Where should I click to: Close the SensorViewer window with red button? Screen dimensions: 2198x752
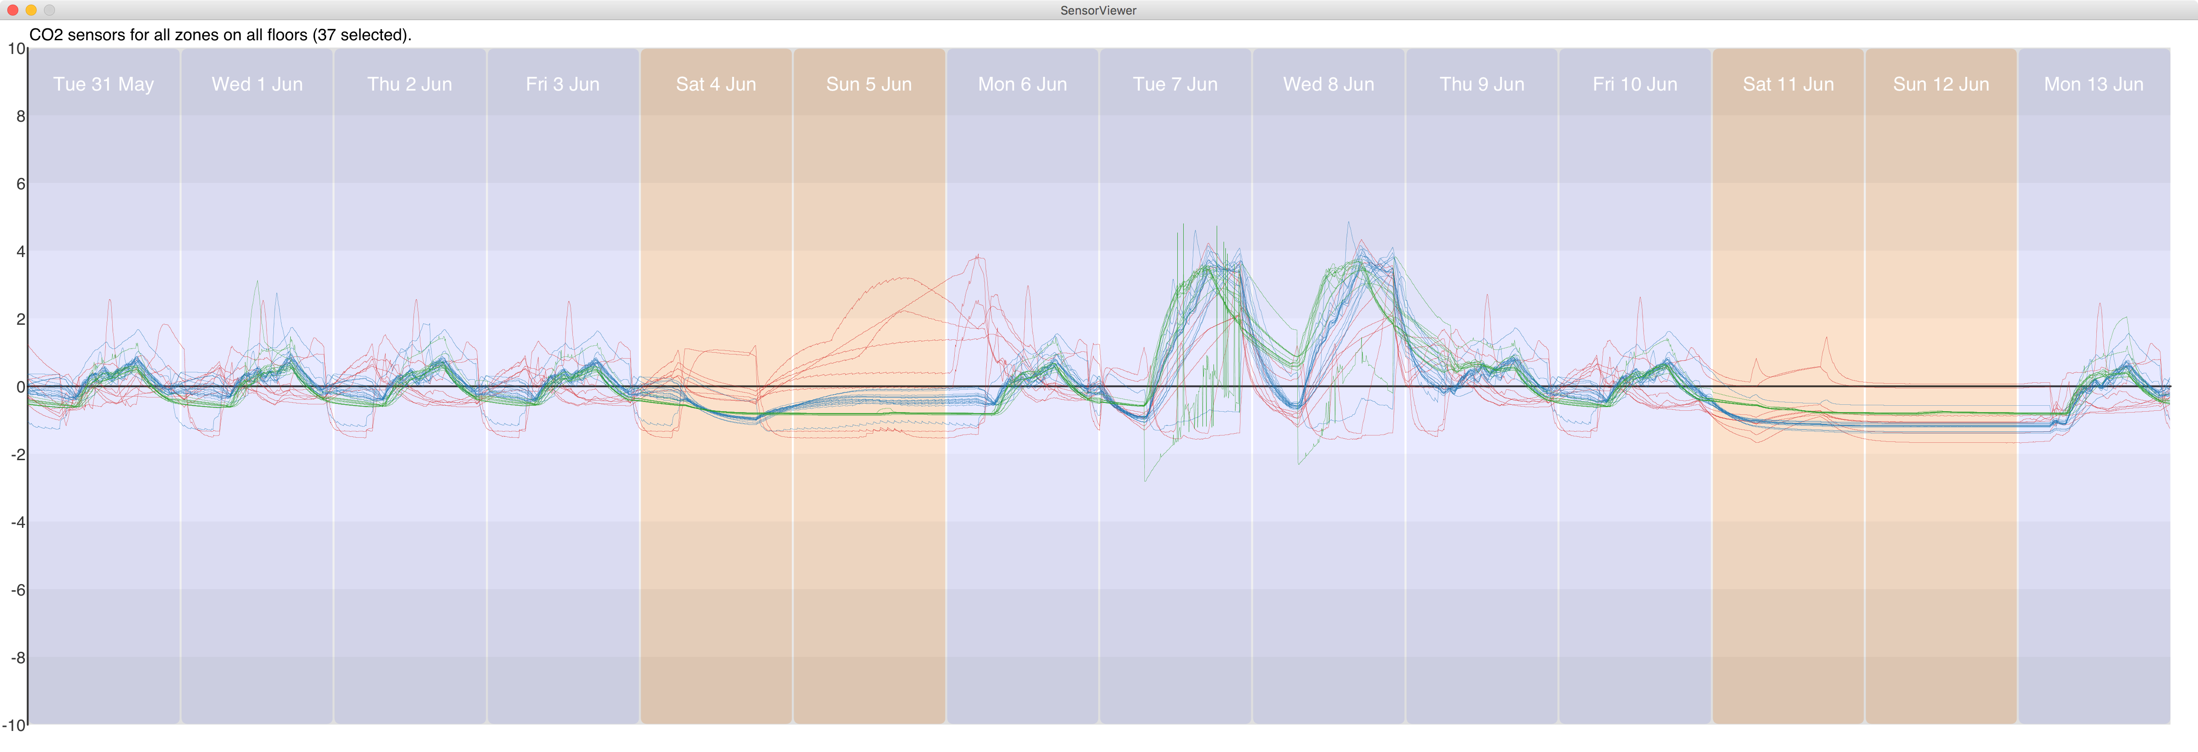(13, 10)
